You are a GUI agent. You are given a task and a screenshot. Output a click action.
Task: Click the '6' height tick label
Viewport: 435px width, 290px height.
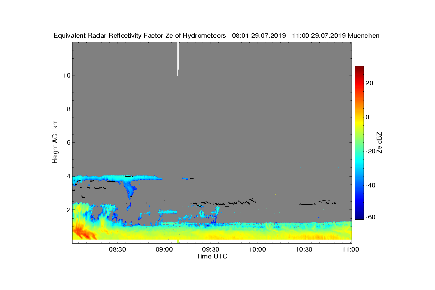click(x=68, y=142)
